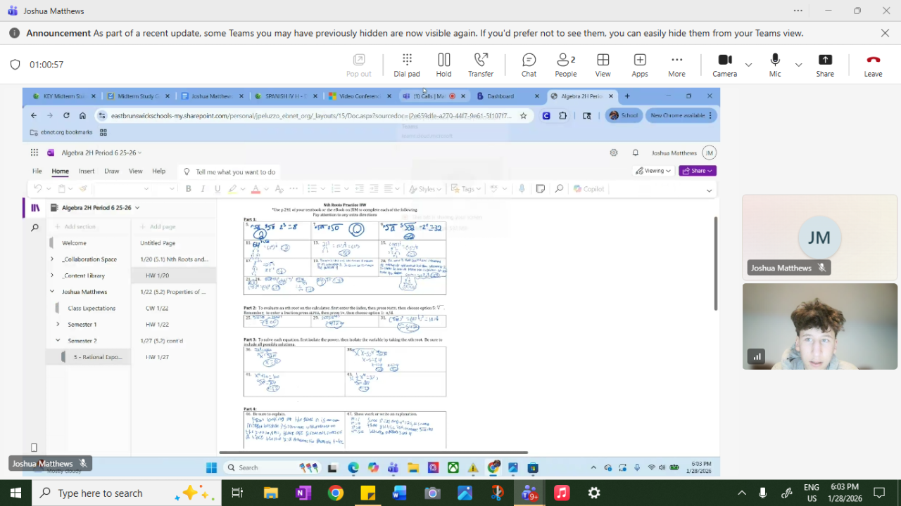
Task: Open OneNote from Windows taskbar
Action: point(303,493)
